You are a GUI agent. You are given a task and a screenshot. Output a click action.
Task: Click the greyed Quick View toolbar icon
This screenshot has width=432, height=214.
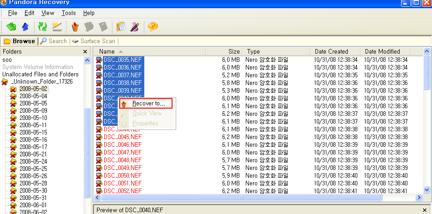pos(89,27)
